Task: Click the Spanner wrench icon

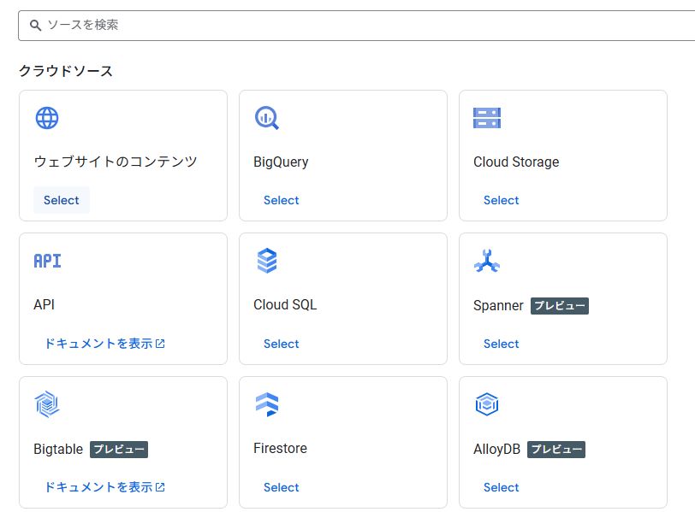Action: click(487, 261)
